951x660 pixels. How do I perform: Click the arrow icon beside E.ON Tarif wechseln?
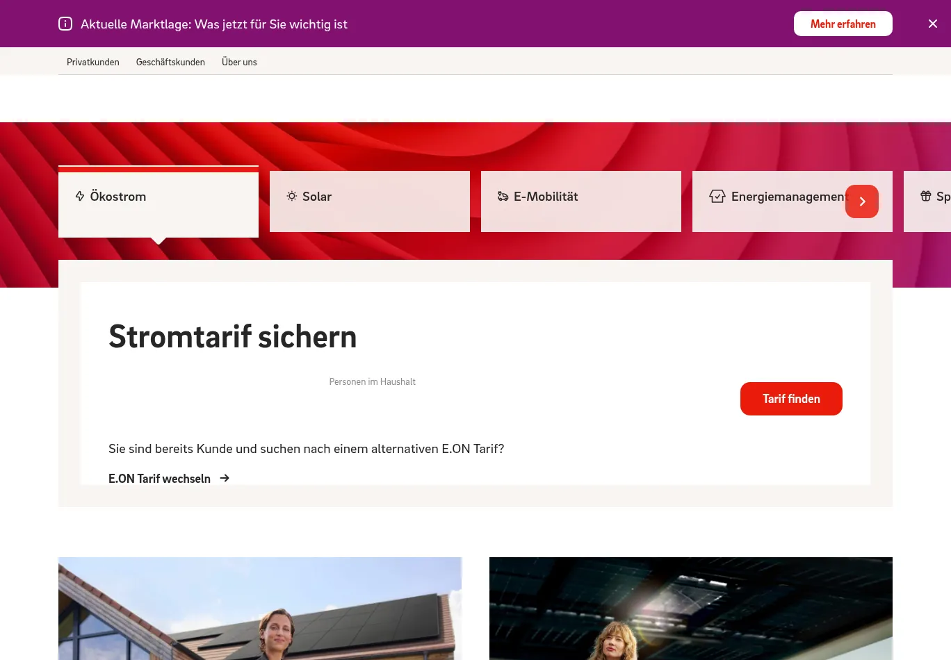pos(225,478)
